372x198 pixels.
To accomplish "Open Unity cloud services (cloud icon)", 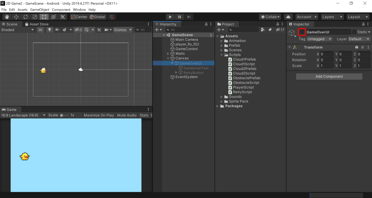I will tap(288, 17).
